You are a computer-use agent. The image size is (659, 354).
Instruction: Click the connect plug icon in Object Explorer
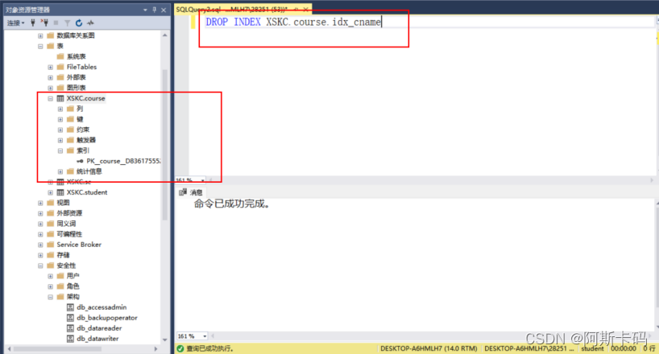[x=33, y=23]
